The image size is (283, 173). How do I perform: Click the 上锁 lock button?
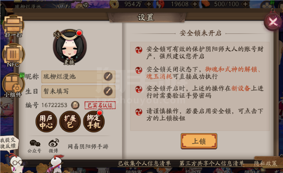(x=199, y=141)
